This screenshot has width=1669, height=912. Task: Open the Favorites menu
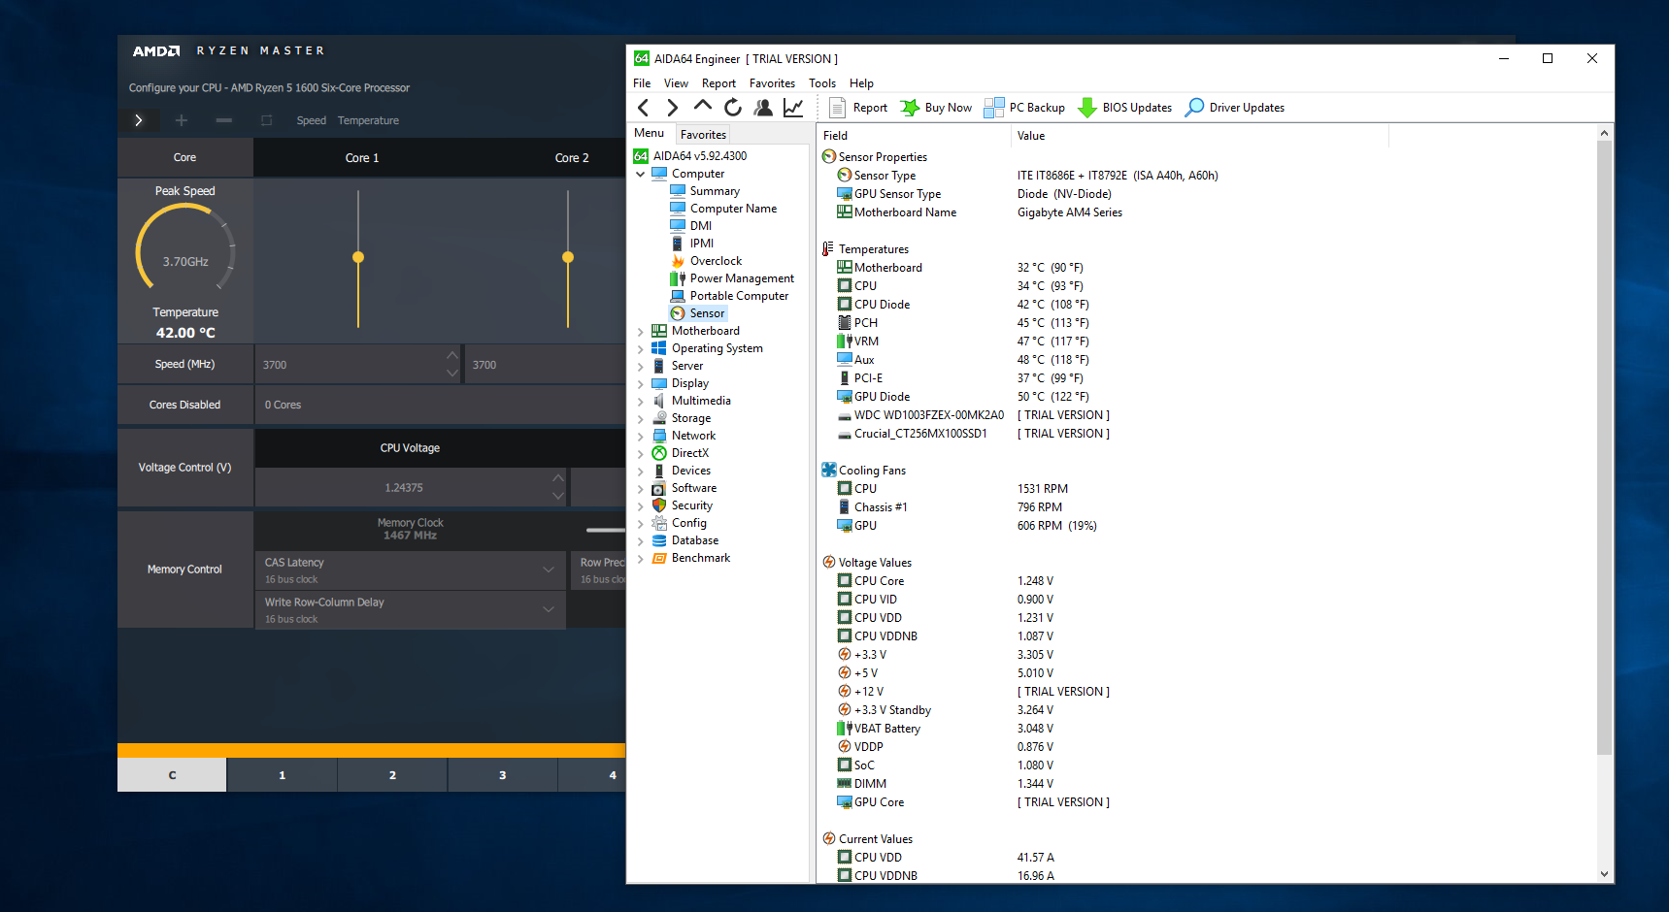coord(772,83)
